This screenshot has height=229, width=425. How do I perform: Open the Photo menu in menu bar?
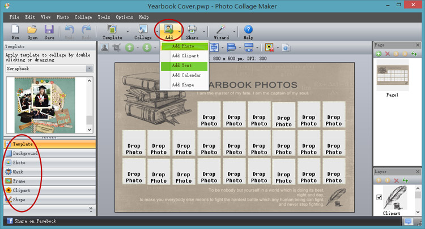coord(62,17)
